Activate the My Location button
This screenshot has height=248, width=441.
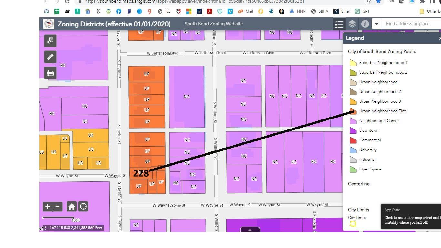click(x=83, y=207)
